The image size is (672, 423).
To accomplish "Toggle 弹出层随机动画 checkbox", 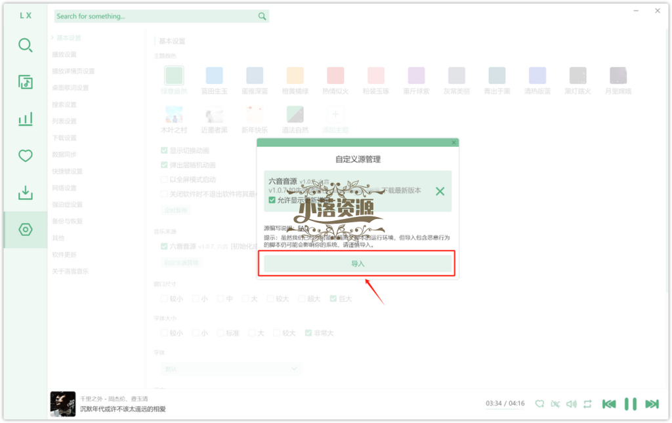I will pyautogui.click(x=163, y=165).
